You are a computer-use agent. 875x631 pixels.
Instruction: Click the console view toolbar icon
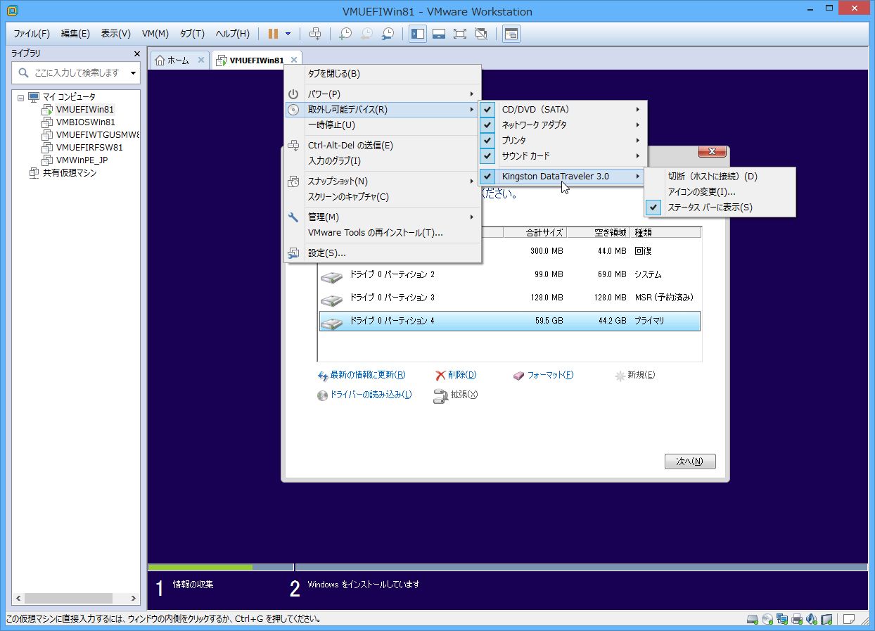click(511, 34)
